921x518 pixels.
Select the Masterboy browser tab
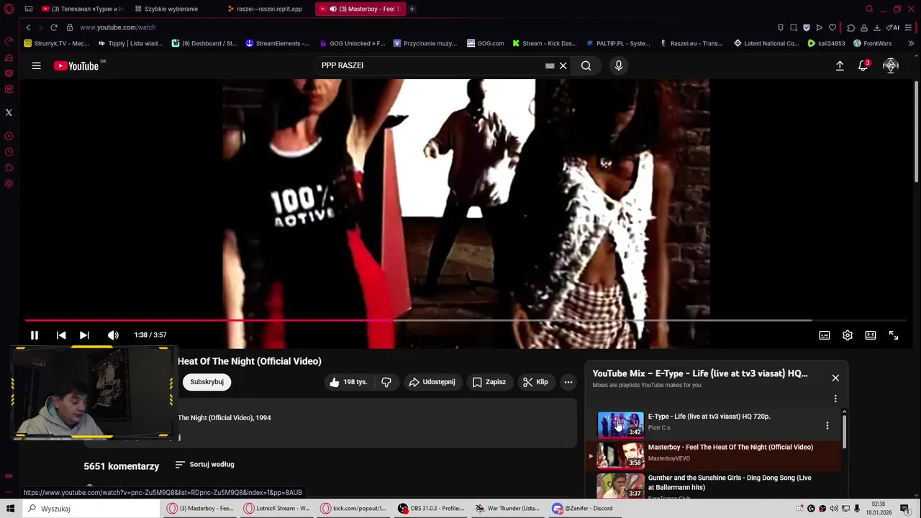pyautogui.click(x=360, y=9)
